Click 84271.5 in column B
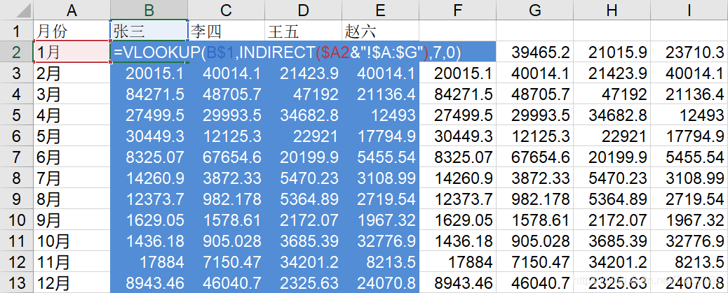This screenshot has height=293, width=728. 149,94
